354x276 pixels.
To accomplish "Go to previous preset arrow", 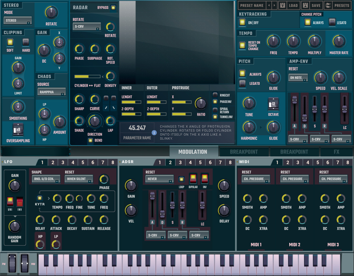I will click(x=269, y=5).
